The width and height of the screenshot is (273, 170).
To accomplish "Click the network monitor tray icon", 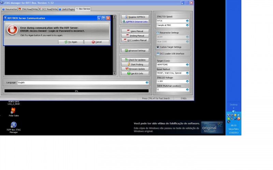I will (x=229, y=122).
